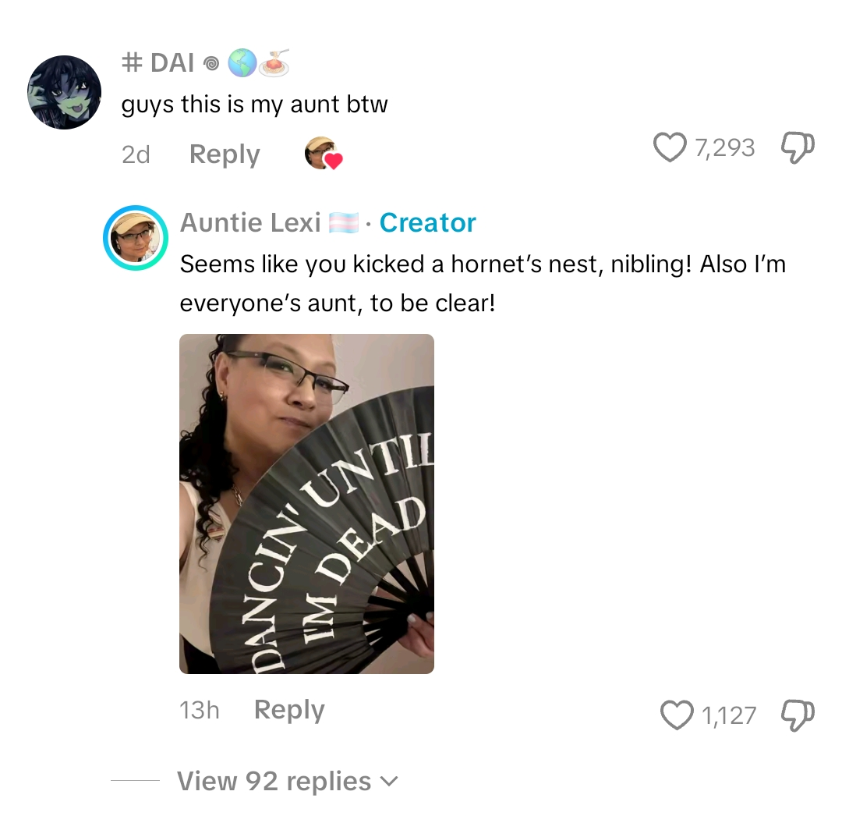Open Auntie Lexi's ringed profile avatar
Screen dimensions: 842x816
click(136, 237)
